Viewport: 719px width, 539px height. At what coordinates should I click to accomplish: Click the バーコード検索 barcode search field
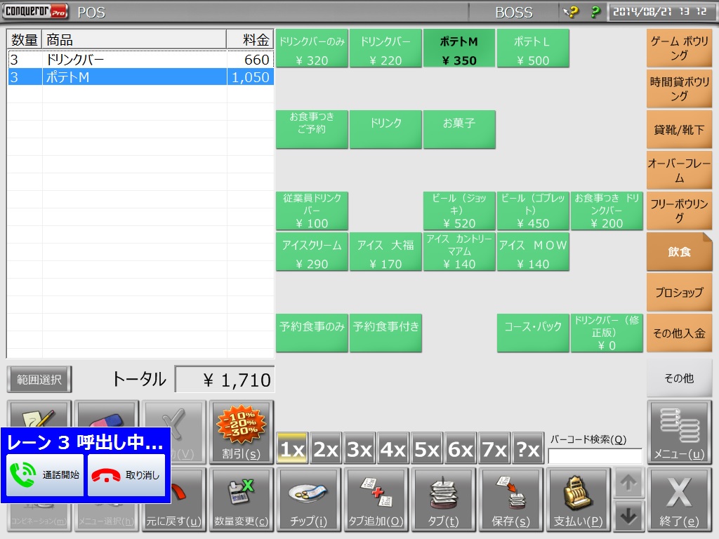click(595, 456)
